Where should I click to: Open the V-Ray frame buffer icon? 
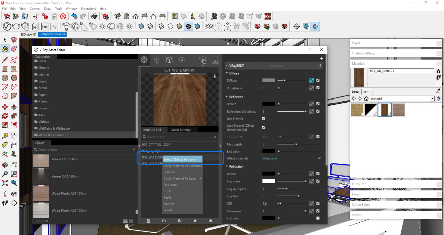click(215, 60)
